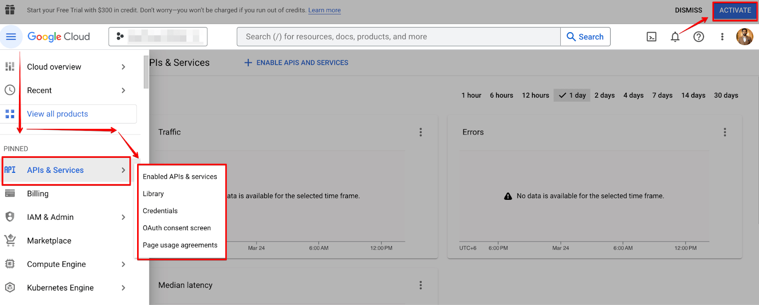Click the user profile avatar
This screenshot has height=305, width=759.
click(745, 36)
